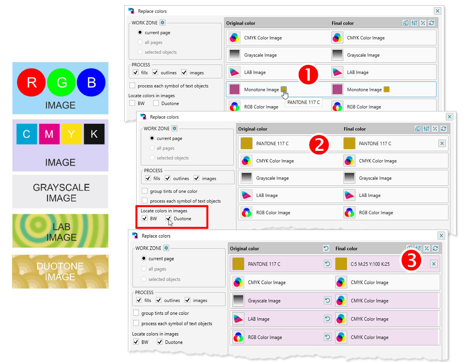This screenshot has width=465, height=362.
Task: Uncheck BW checkbox in middle window
Action: [x=144, y=218]
